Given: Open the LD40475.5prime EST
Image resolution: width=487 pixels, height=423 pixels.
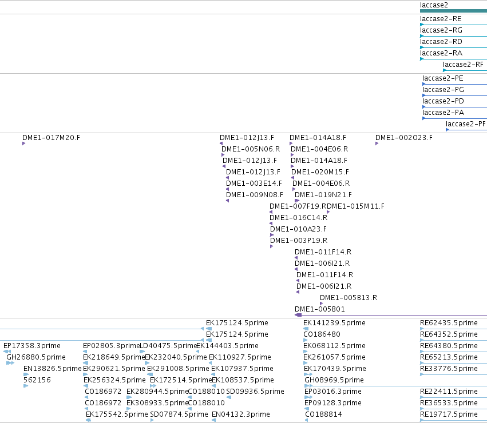Looking at the screenshot, I should [x=168, y=346].
